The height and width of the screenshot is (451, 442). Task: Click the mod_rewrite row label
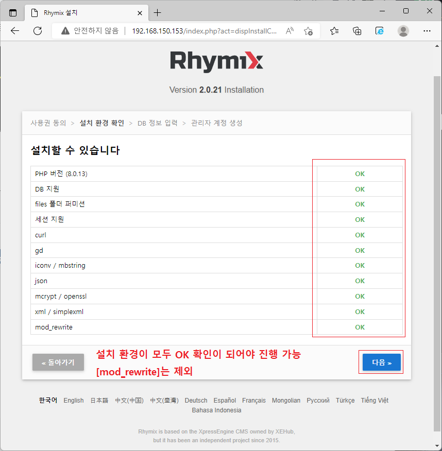(x=54, y=327)
